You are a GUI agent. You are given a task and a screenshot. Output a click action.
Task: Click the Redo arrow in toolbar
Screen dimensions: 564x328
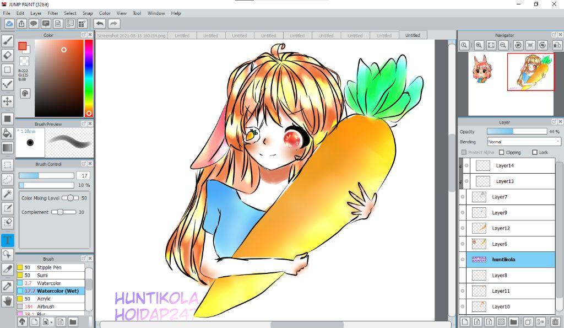[113, 24]
